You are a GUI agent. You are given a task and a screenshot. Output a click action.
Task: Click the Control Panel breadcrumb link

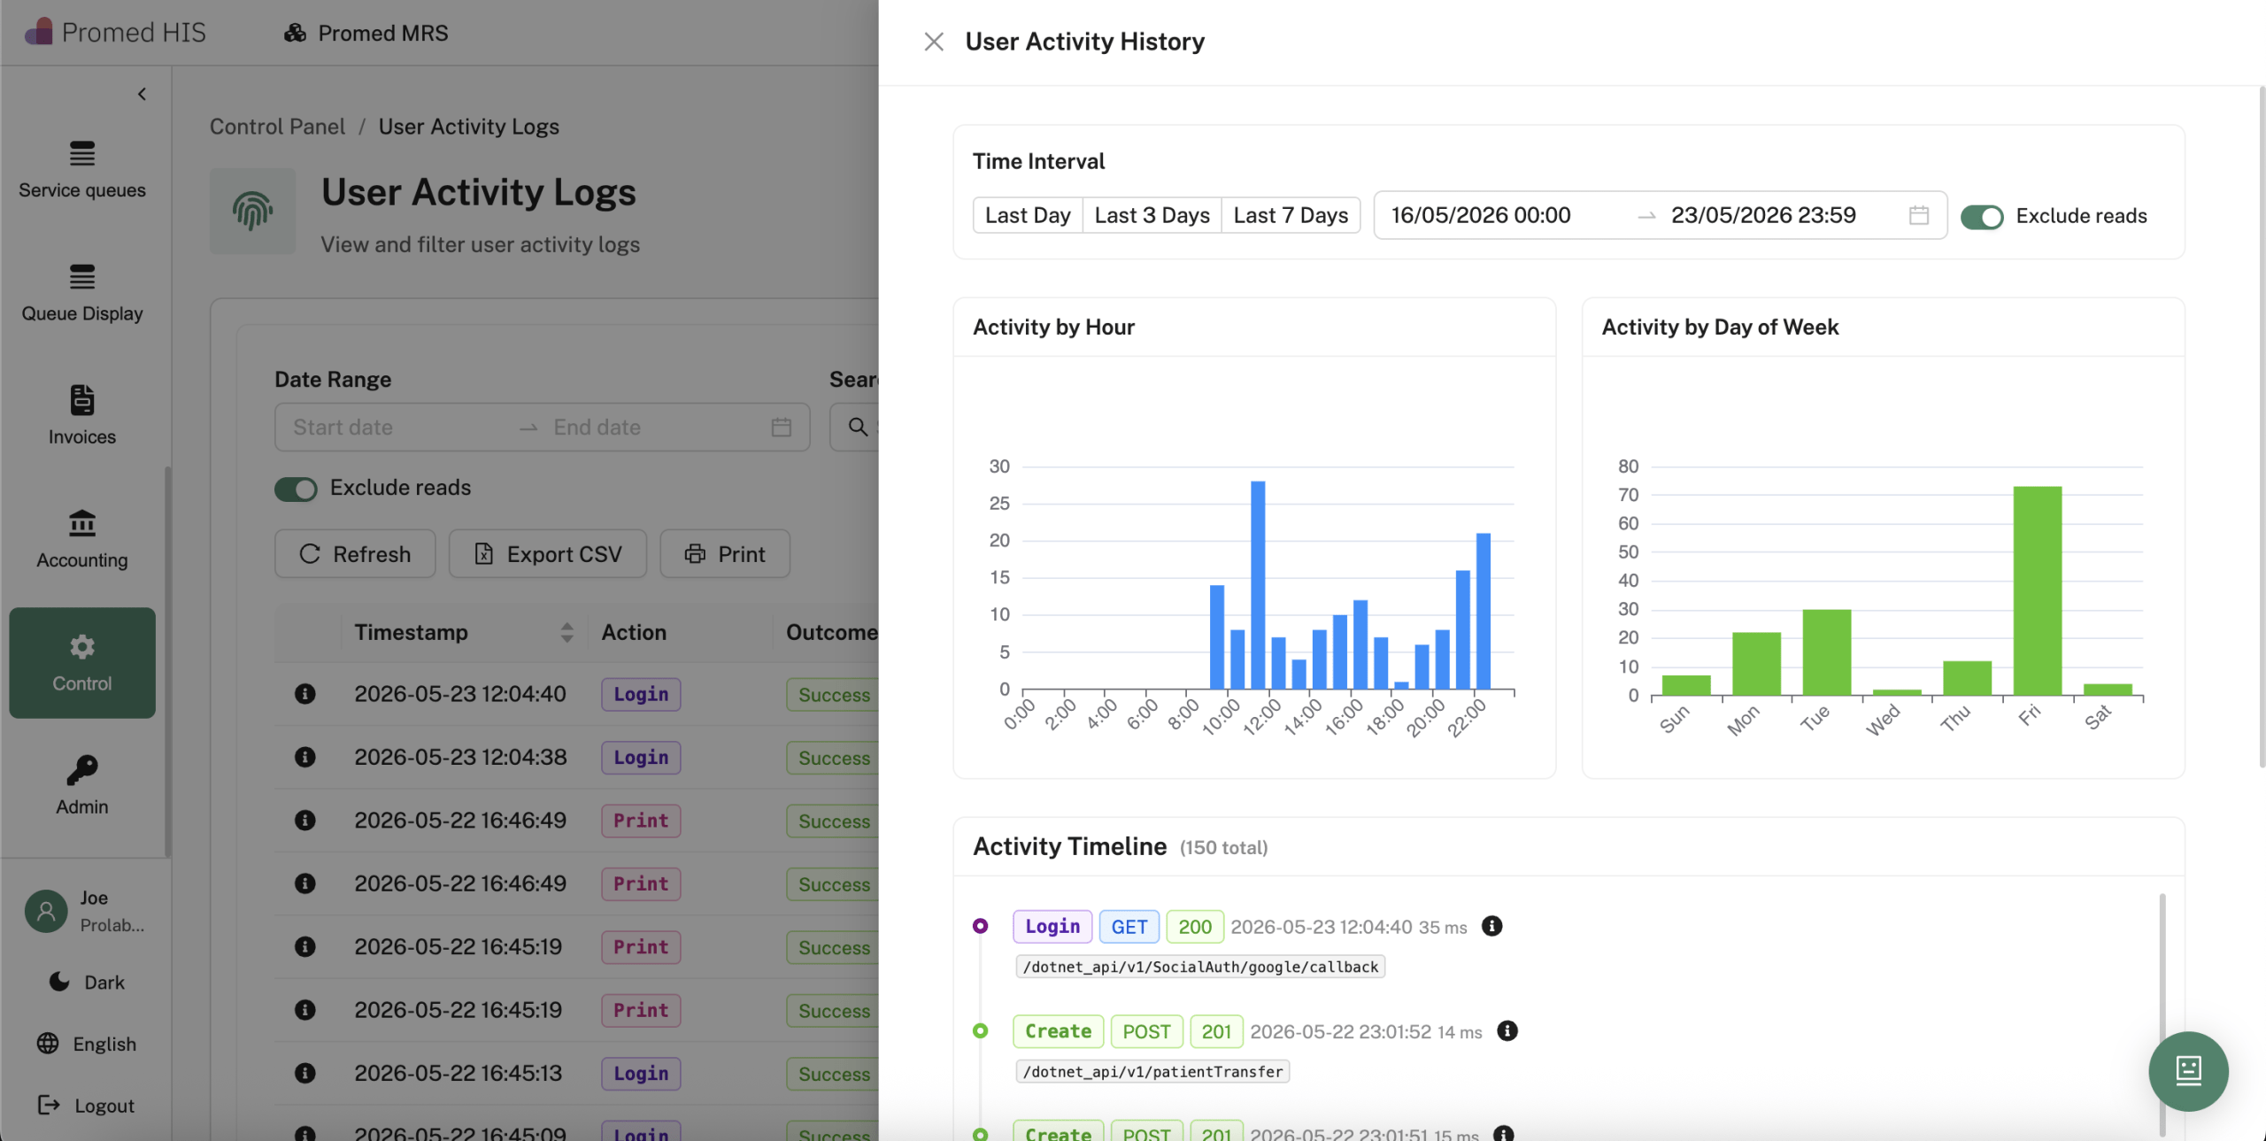point(277,127)
